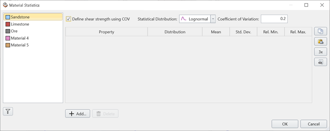
Task: Click the Material 5 tan color swatch
Action: [8, 45]
